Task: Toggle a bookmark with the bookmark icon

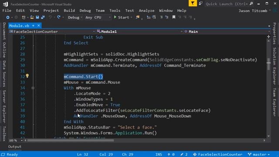Action: click(x=174, y=17)
